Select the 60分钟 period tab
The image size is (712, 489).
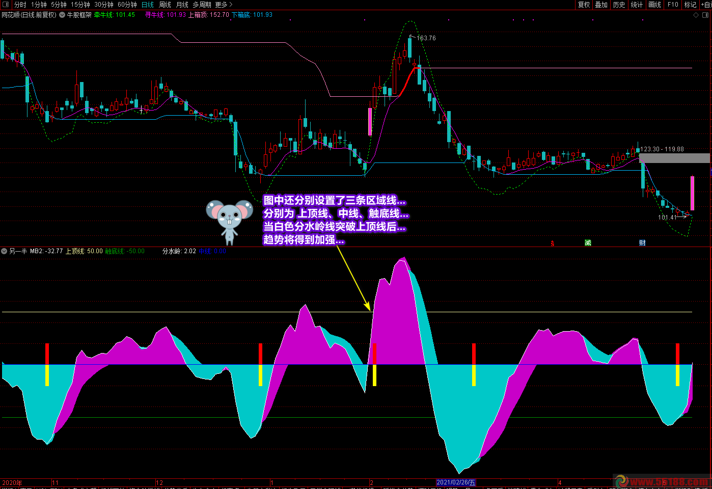[x=127, y=5]
